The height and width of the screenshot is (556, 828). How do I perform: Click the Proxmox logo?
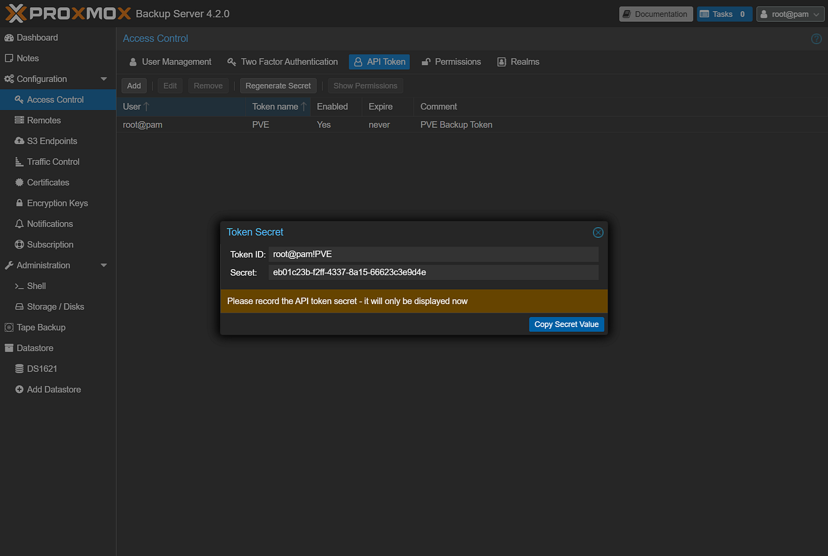point(68,13)
